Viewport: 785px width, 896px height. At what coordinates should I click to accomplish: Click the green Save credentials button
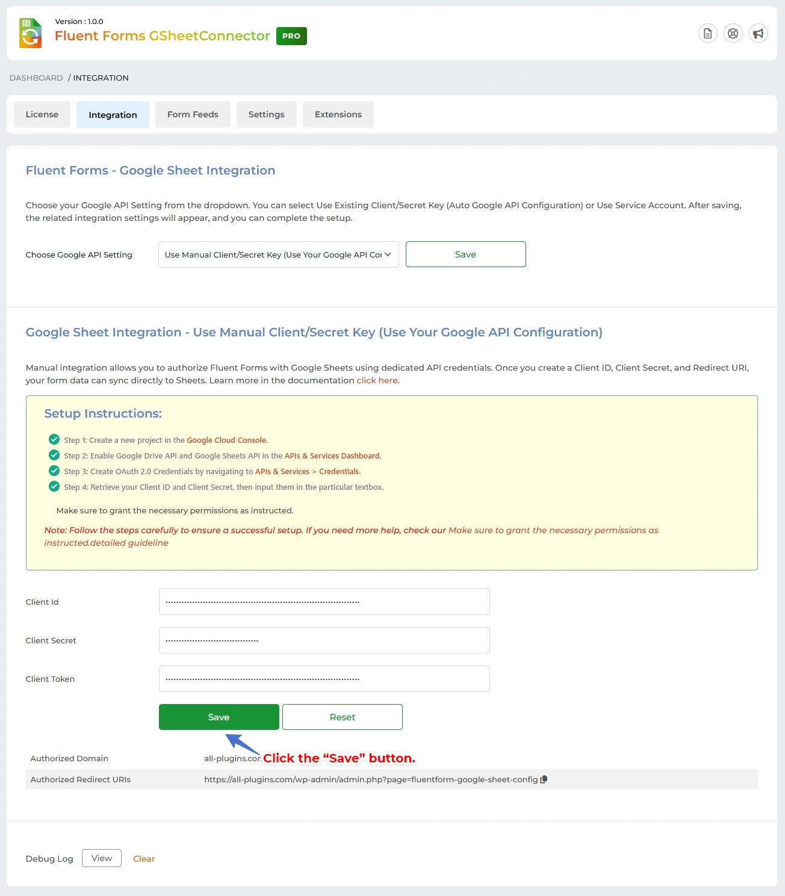[x=219, y=717]
